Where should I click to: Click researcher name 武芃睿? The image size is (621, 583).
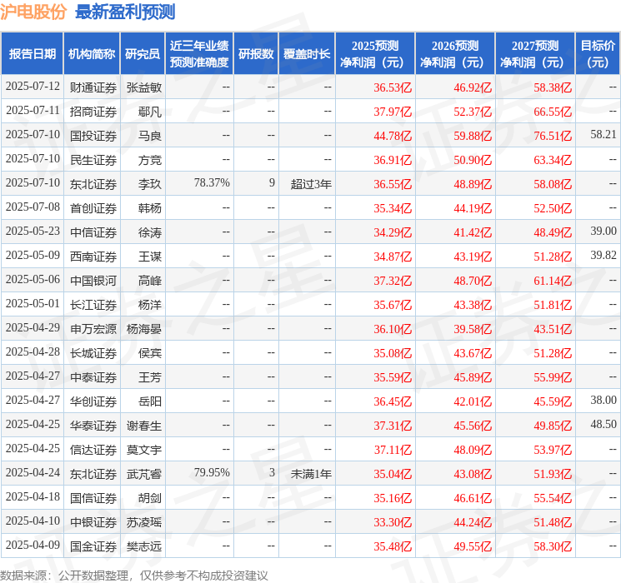144,474
